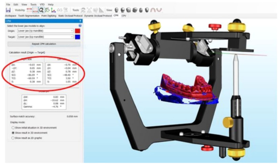Open the Target lower jaw dropdown
Image resolution: width=278 pixels, height=164 pixels.
point(46,37)
